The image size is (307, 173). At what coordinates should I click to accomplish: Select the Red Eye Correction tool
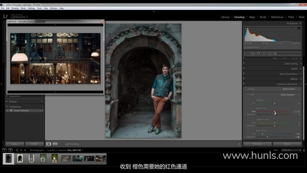click(258, 54)
